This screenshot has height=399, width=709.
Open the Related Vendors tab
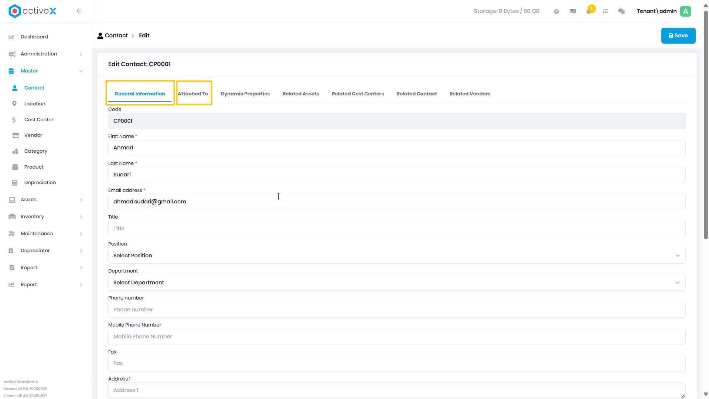pyautogui.click(x=470, y=94)
